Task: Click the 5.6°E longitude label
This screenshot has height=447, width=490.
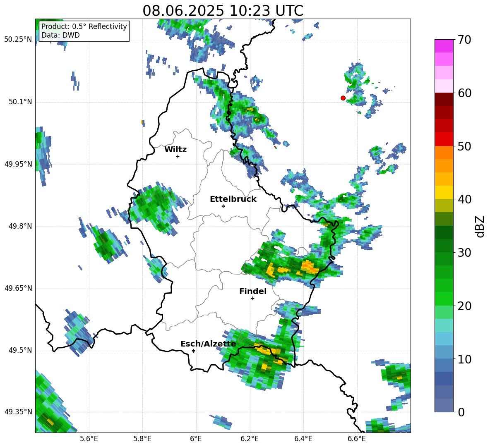Action: (89, 439)
